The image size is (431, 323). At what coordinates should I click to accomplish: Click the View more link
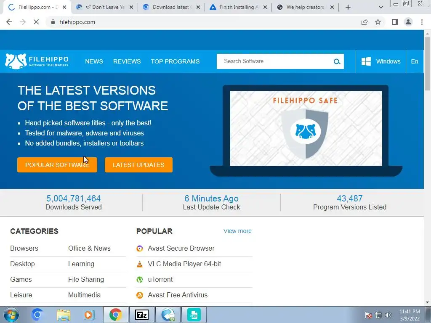pos(237,231)
